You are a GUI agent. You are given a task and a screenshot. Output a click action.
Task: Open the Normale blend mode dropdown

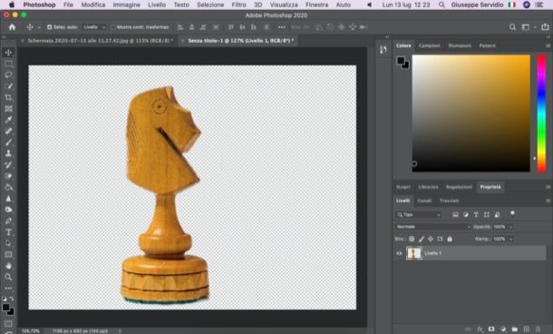point(432,227)
